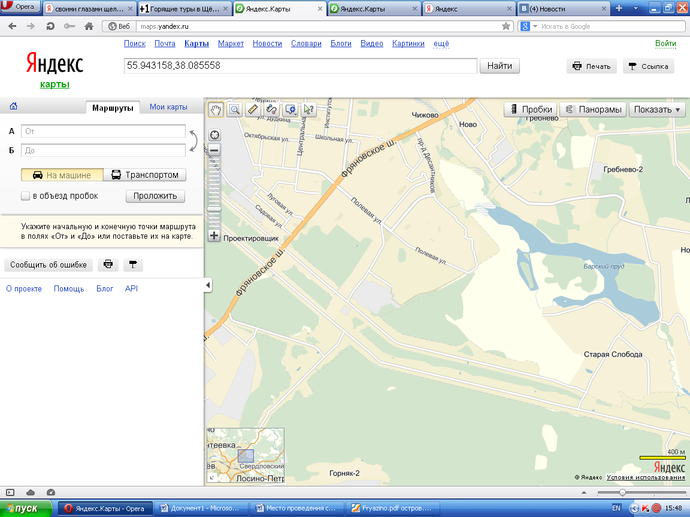Open 'Fryazino.pdf' taskbar item
This screenshot has height=517, width=690.
(x=393, y=508)
